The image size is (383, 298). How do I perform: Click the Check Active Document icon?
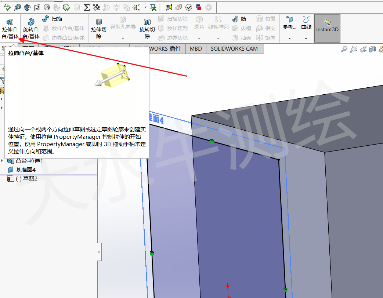136,8
